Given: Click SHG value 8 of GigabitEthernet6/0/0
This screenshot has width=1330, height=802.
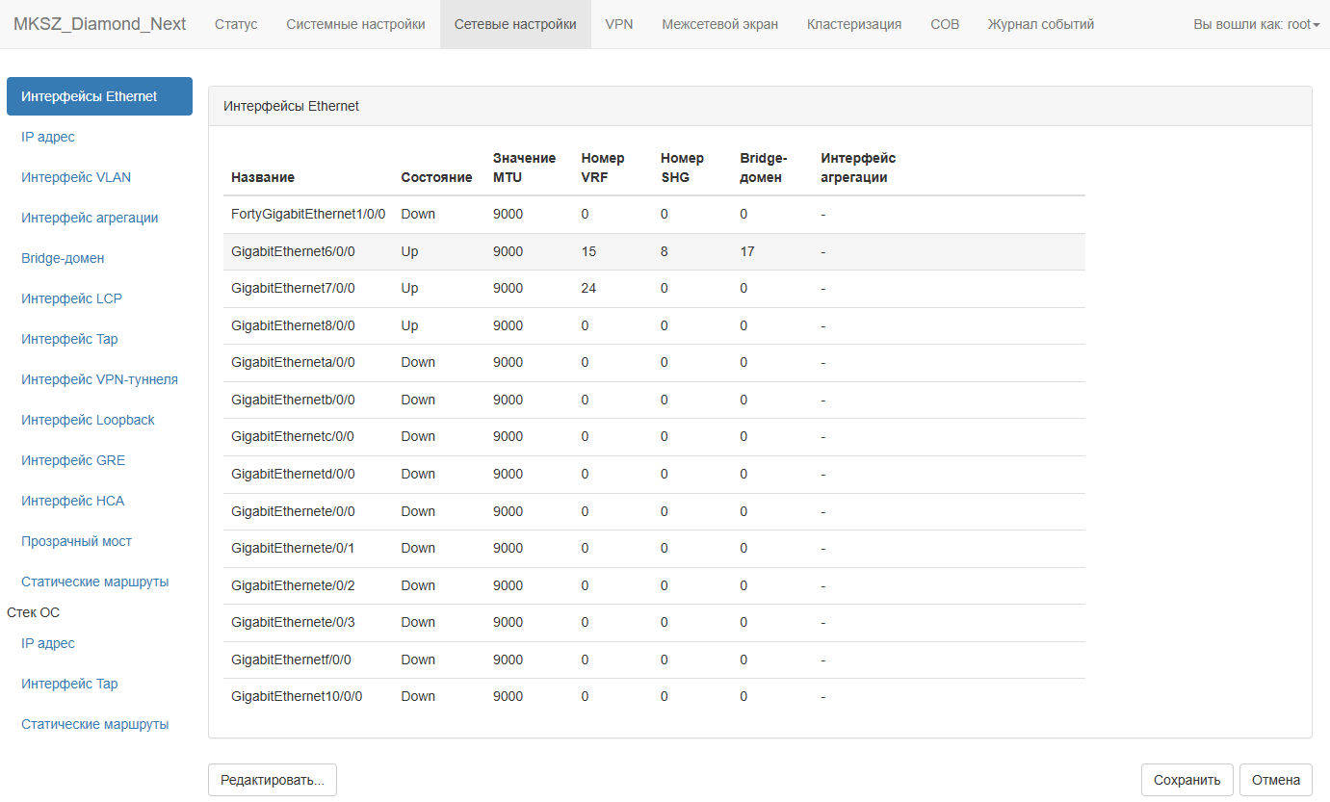Looking at the screenshot, I should pos(665,251).
